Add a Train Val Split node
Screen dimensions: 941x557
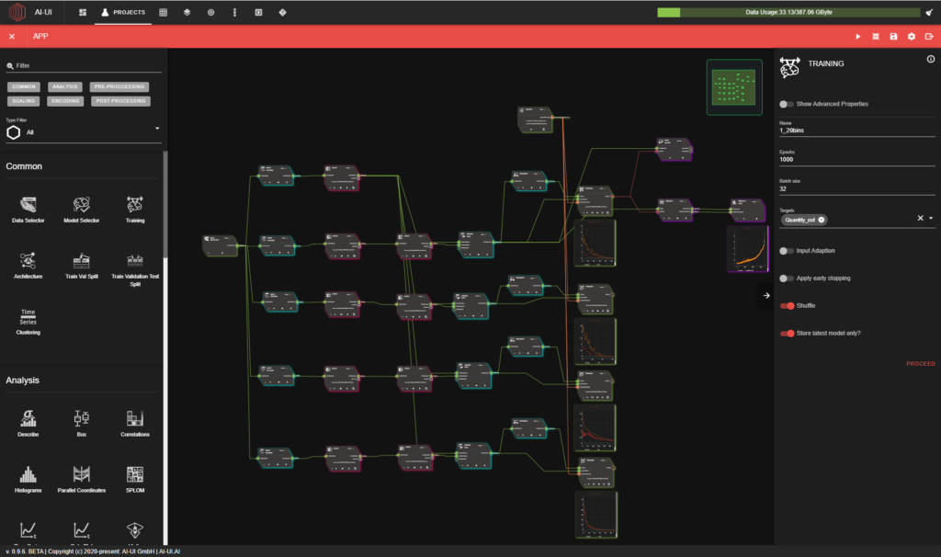[x=82, y=266]
